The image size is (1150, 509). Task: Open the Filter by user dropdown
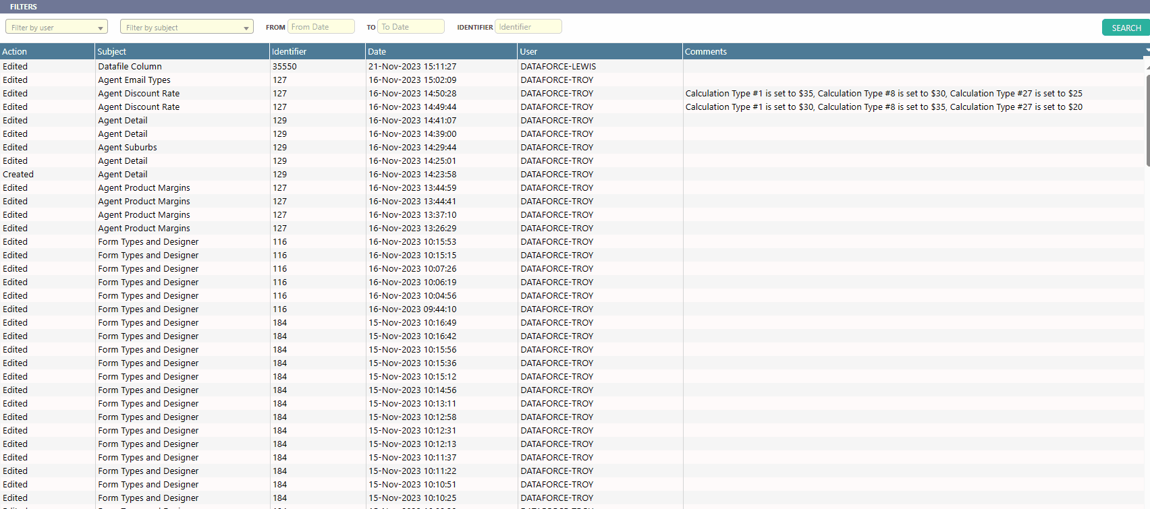coord(57,28)
